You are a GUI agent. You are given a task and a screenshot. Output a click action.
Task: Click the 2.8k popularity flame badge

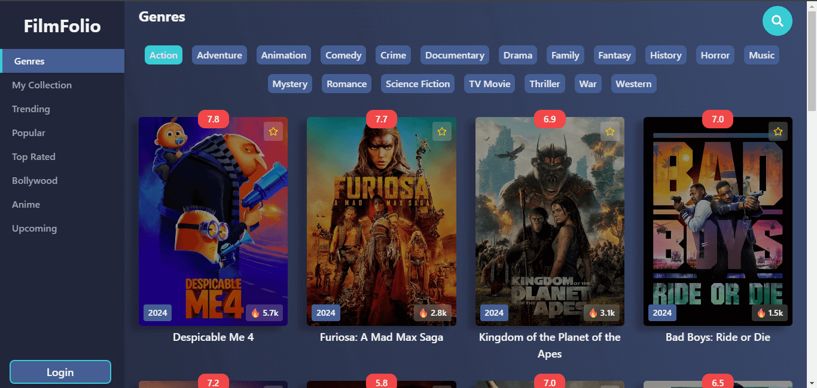[432, 313]
